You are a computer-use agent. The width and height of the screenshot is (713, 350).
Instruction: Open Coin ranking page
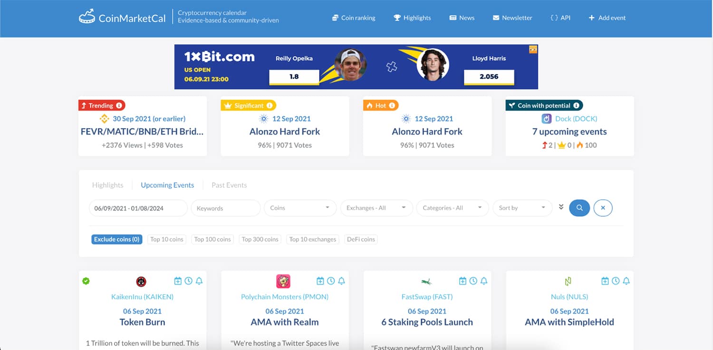click(x=354, y=18)
